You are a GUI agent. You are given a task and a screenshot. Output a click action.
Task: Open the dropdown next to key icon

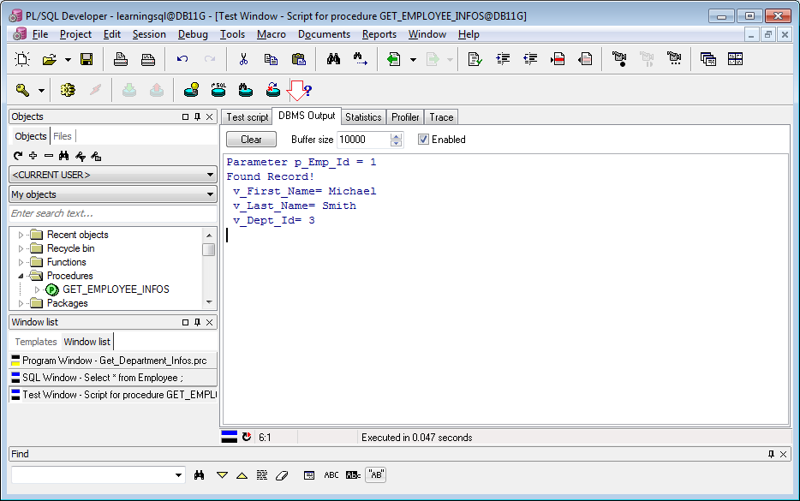point(41,91)
